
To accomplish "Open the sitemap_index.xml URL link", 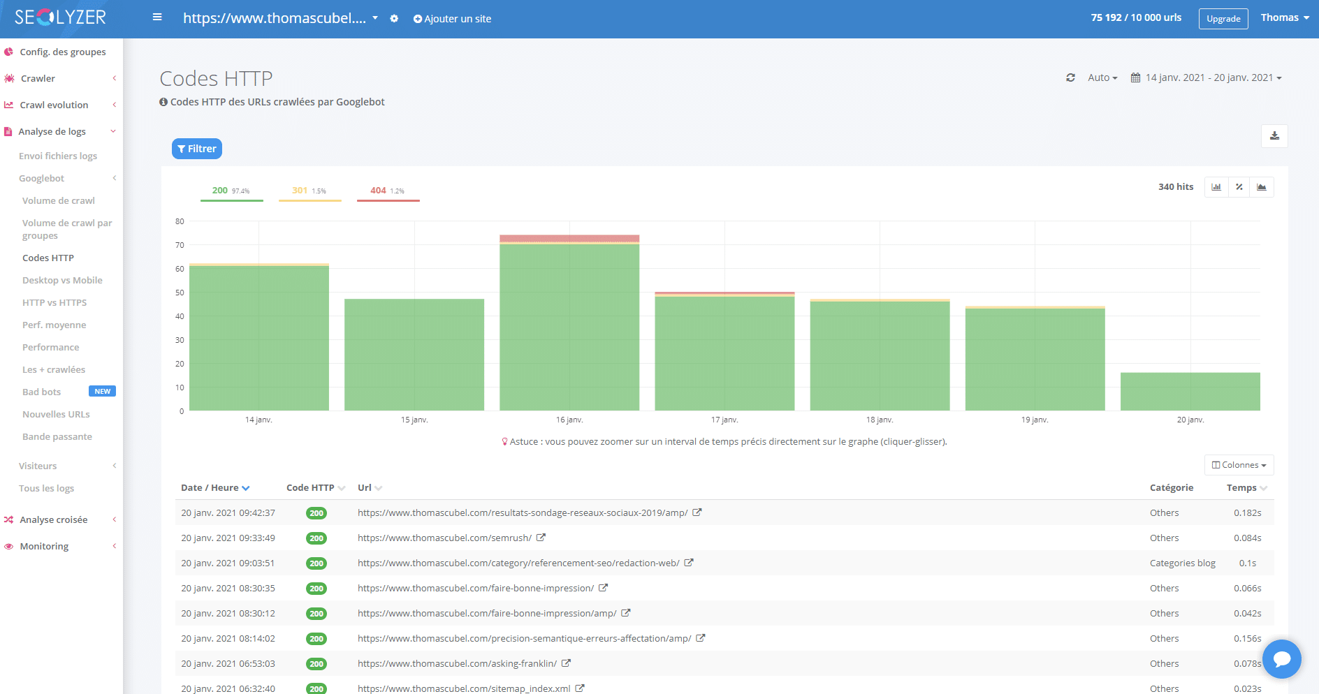I will click(464, 688).
